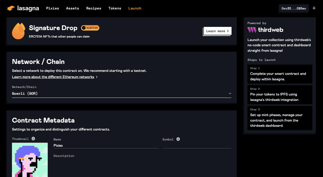Click the Step 3 mint phases card
Image resolution: width=323 pixels, height=177 pixels.
(280, 118)
